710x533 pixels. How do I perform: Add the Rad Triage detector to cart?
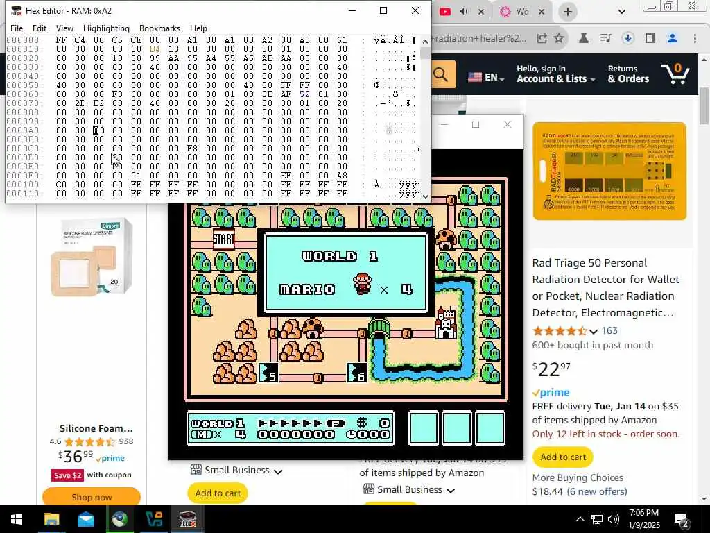tap(563, 457)
